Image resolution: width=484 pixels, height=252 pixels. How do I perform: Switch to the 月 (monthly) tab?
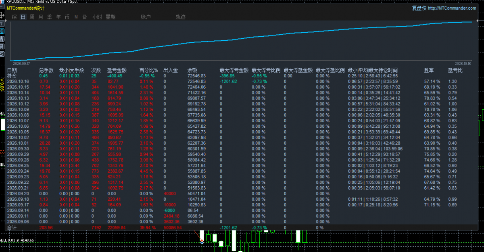tap(41, 17)
